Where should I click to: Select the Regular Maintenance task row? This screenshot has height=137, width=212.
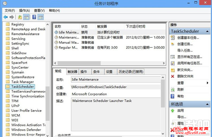pos(109,47)
